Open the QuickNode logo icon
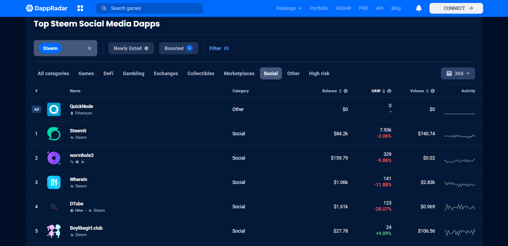Viewport: 508px width, 246px height. pyautogui.click(x=54, y=109)
